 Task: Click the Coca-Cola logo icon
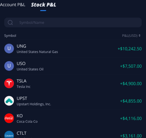pos(9,118)
